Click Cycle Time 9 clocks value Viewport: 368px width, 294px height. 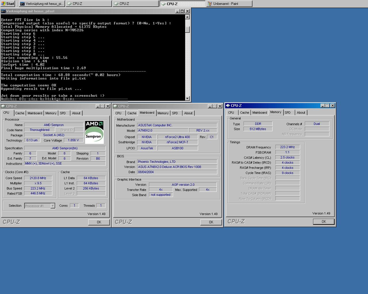pos(287,173)
